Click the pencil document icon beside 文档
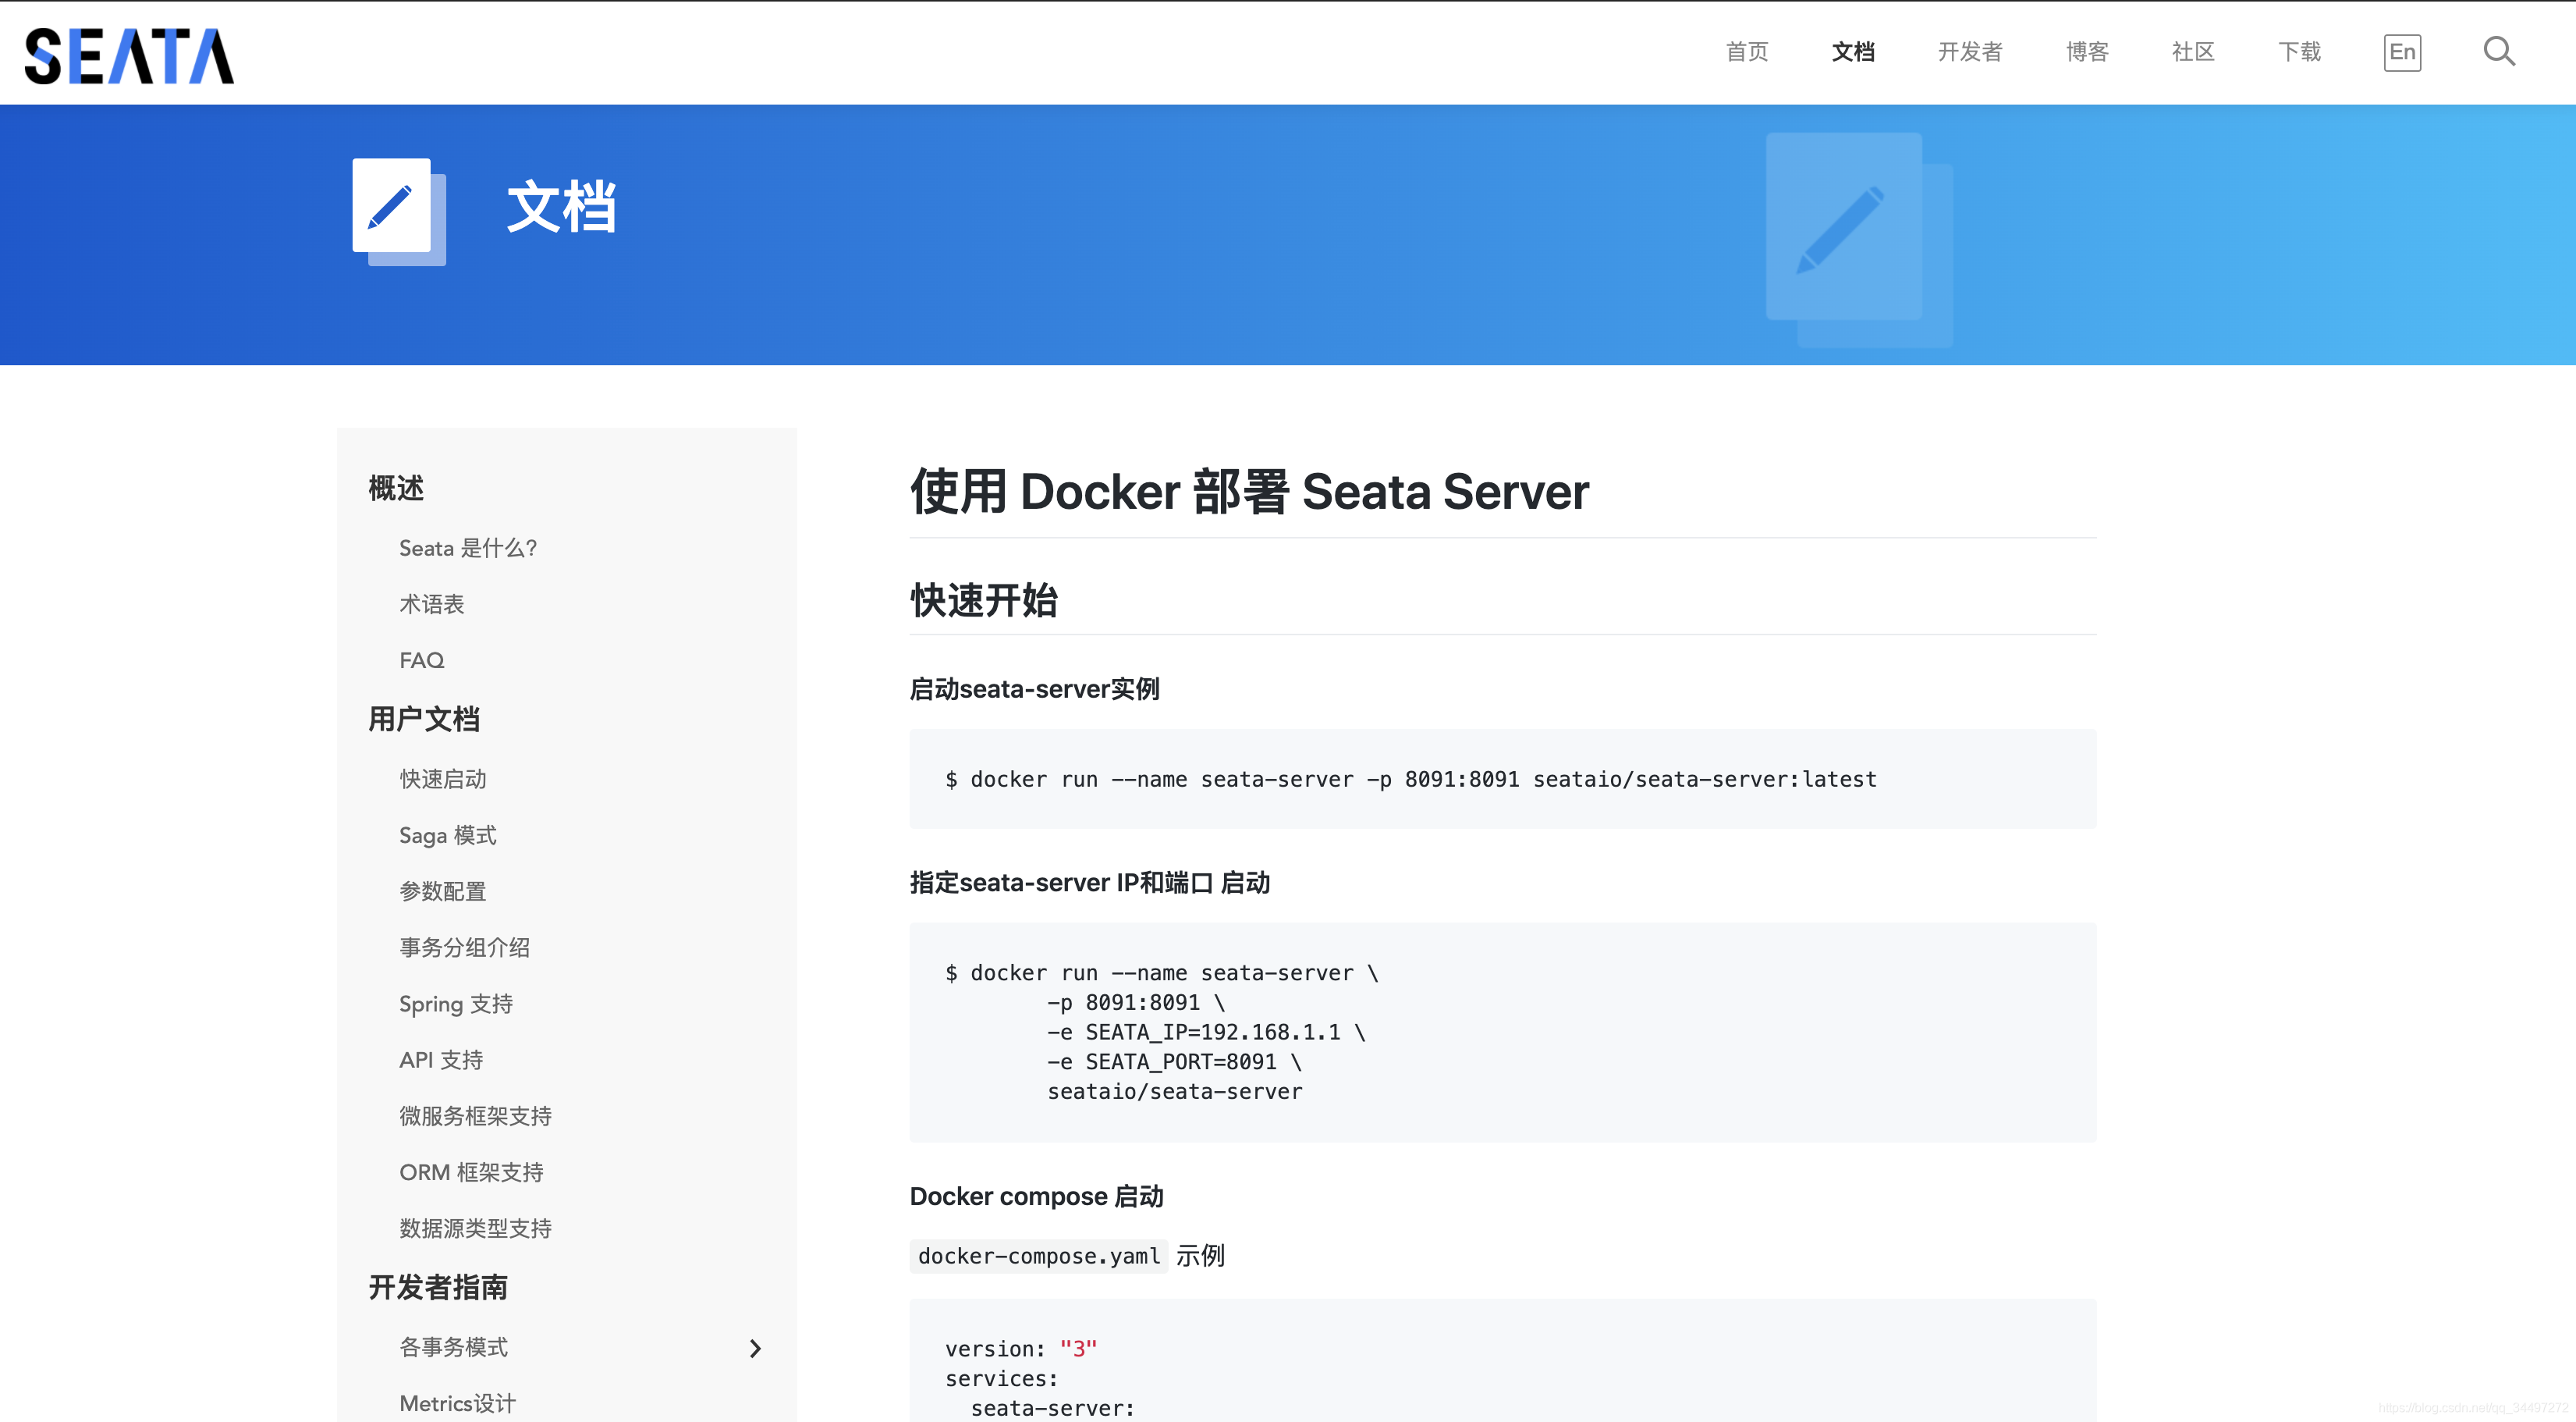Screen dimensions: 2576x1422 click(x=396, y=208)
